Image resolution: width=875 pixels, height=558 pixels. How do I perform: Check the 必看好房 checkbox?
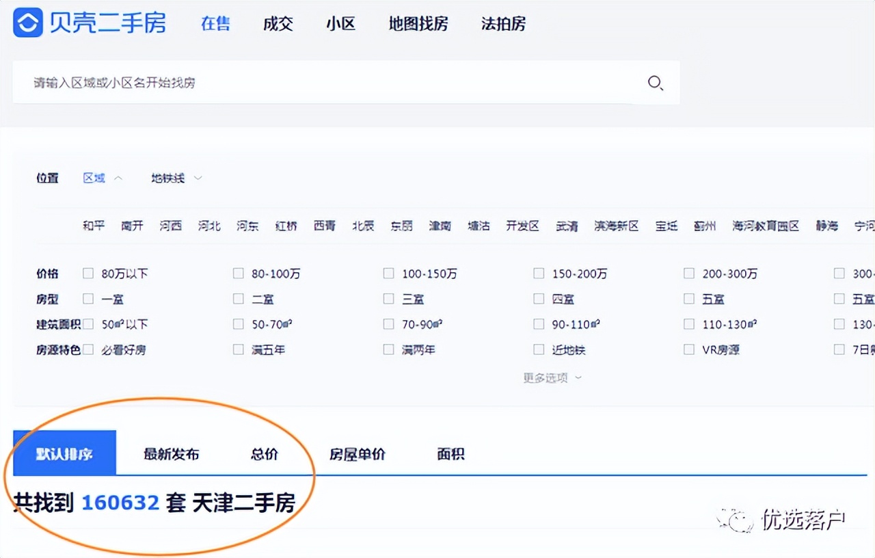pyautogui.click(x=88, y=349)
